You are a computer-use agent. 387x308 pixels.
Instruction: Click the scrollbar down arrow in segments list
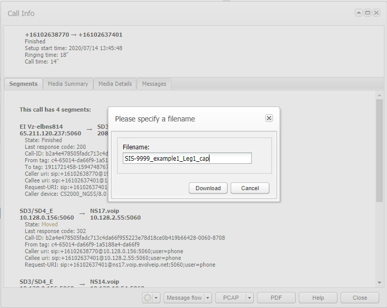pyautogui.click(x=379, y=283)
